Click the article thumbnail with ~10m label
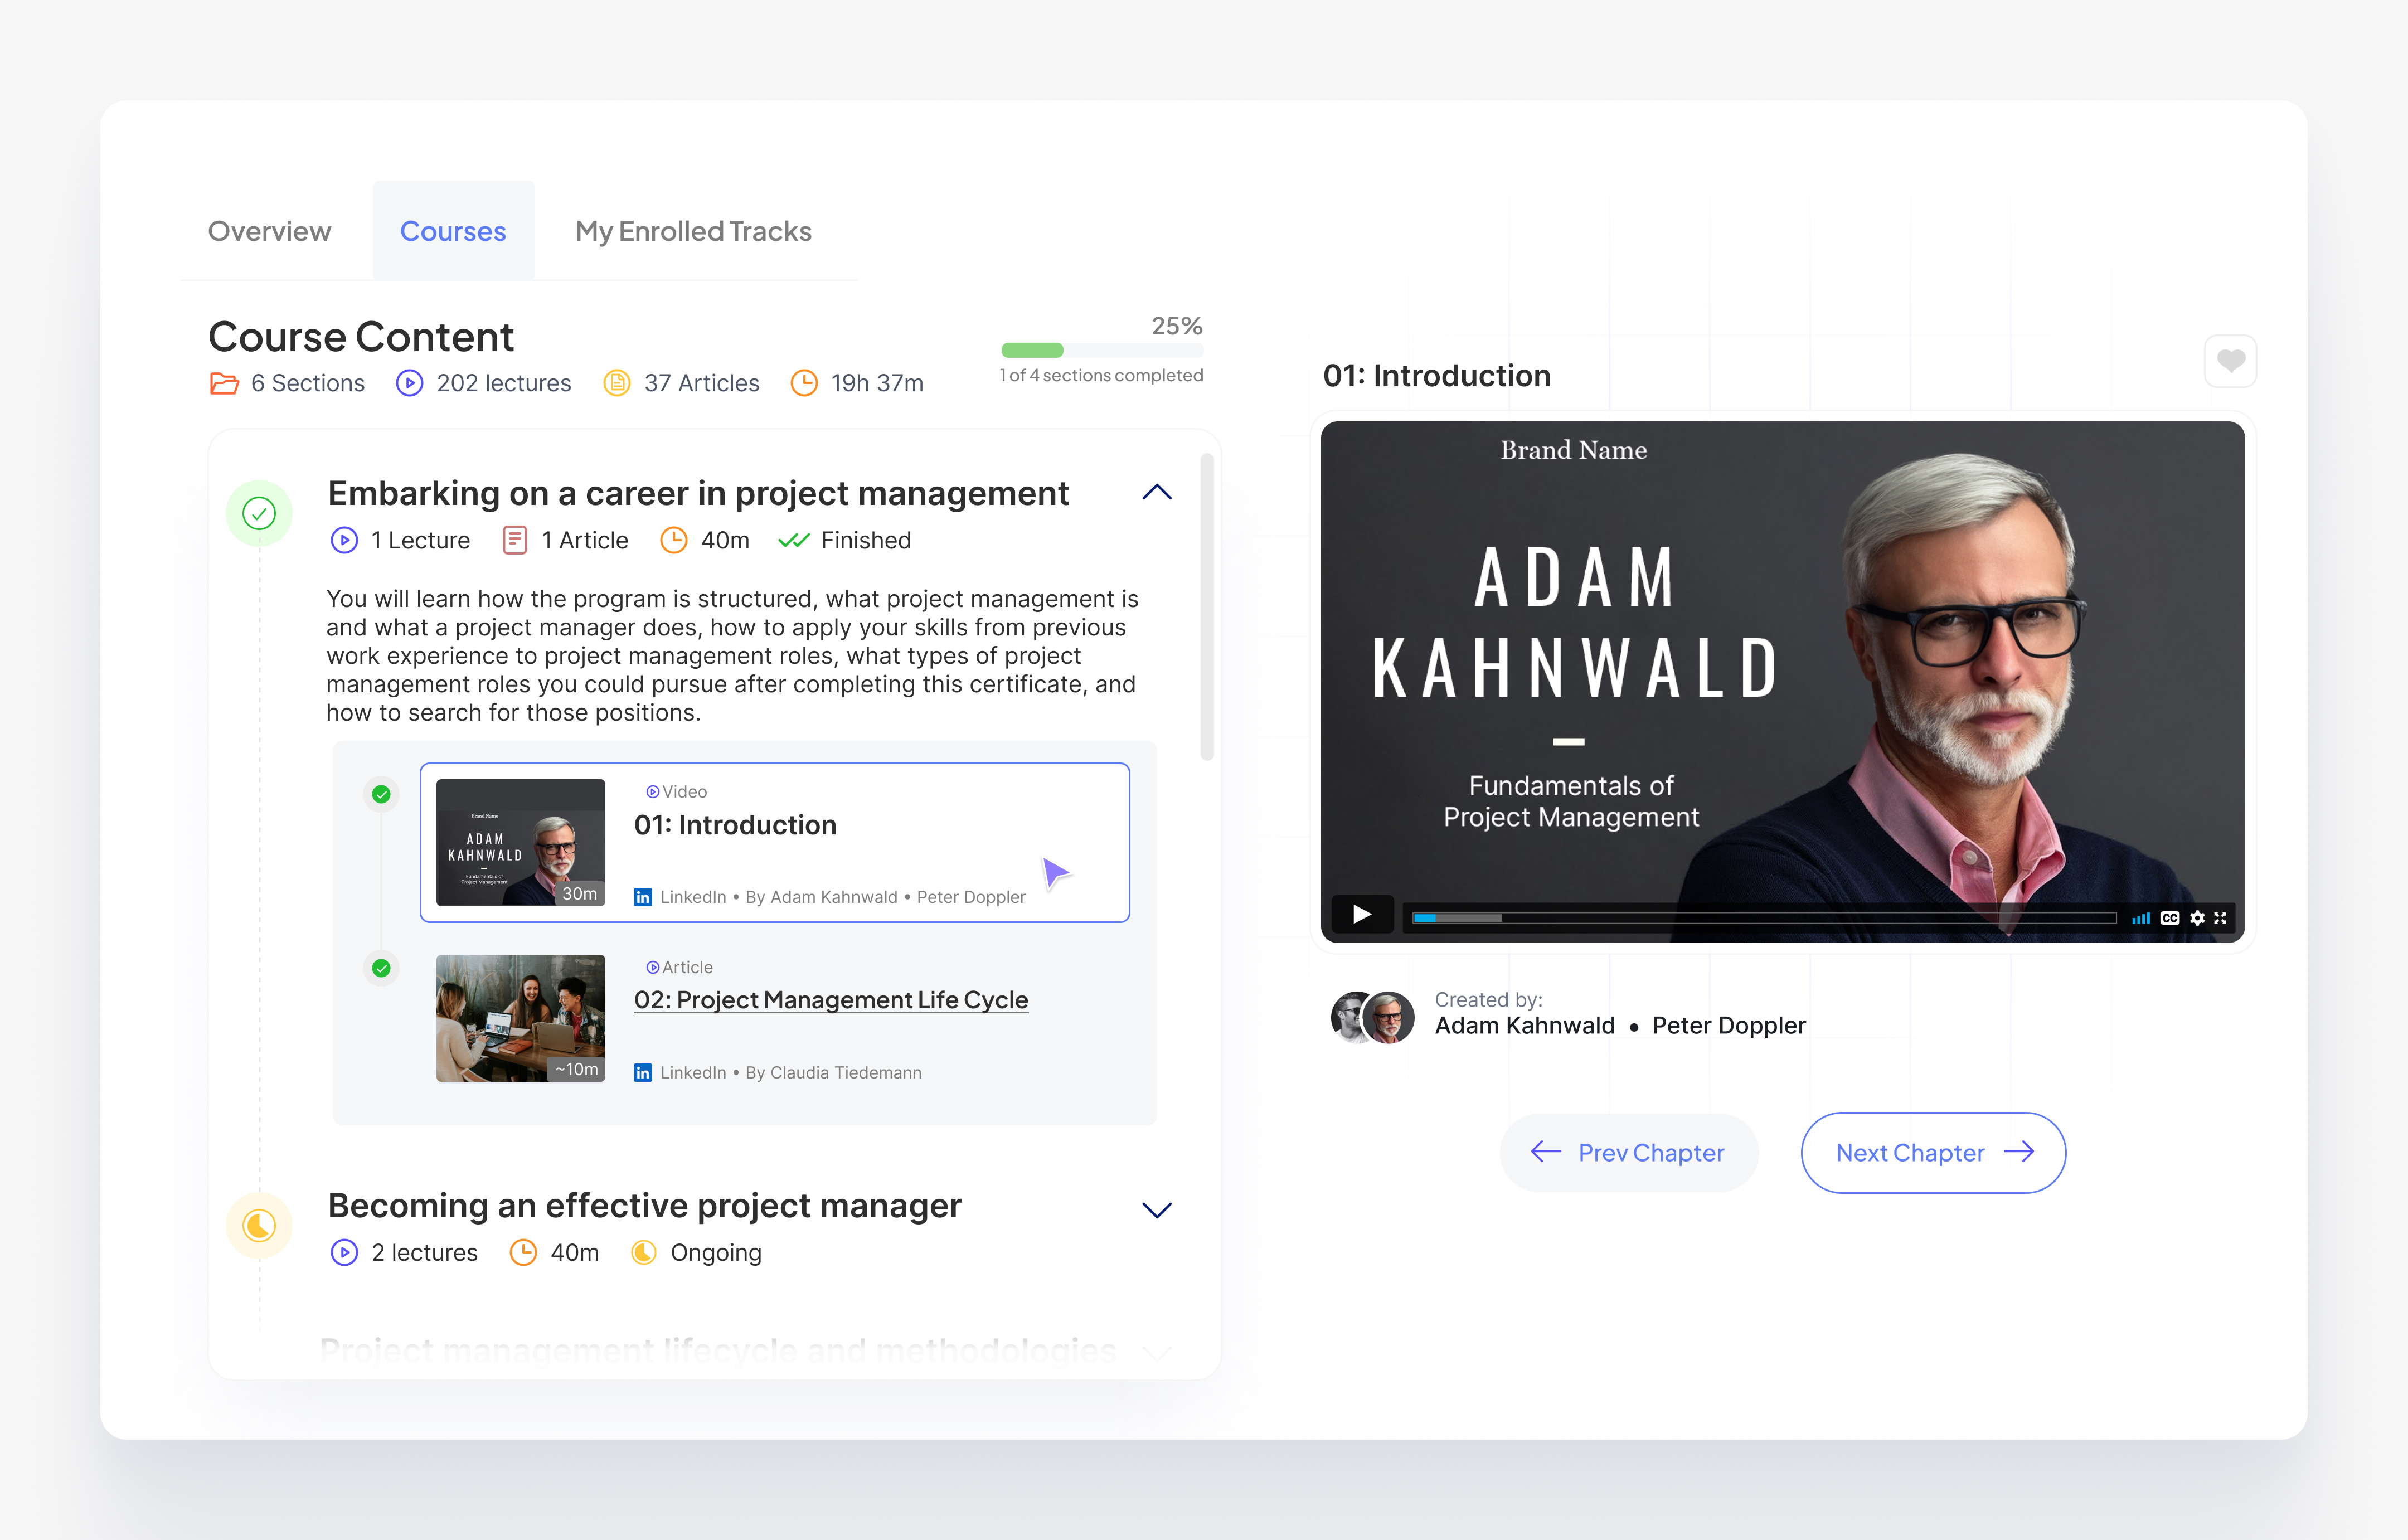 pos(521,1018)
